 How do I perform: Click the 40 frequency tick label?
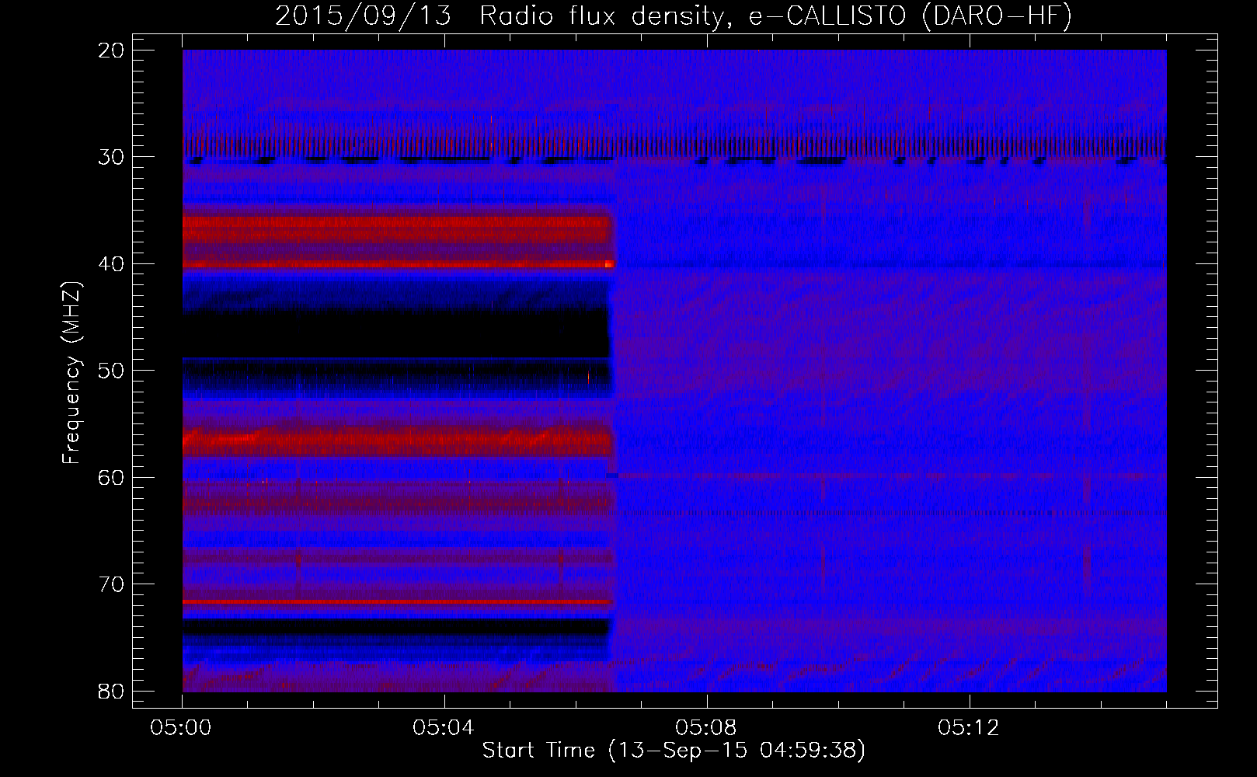click(x=112, y=264)
